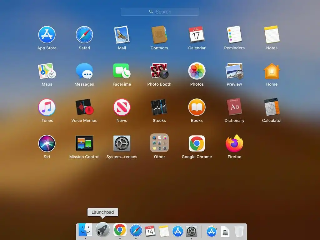The height and width of the screenshot is (240, 320).
Task: Open System Preferences gear in Dock
Action: click(192, 231)
